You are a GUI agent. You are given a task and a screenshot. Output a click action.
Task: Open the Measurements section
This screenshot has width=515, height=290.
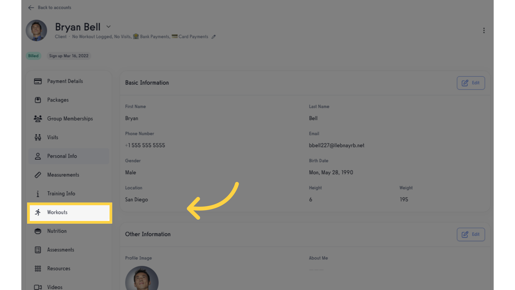point(69,175)
